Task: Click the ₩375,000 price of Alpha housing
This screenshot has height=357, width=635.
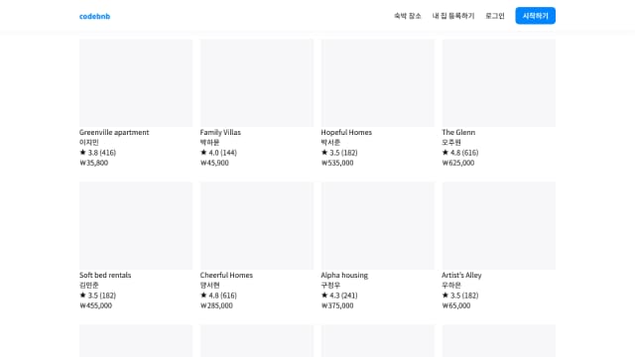Action: tap(337, 305)
